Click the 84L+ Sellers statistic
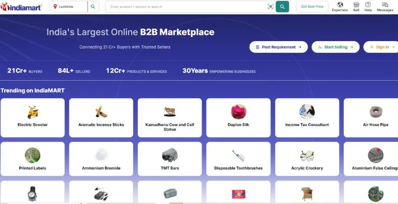 click(74, 71)
